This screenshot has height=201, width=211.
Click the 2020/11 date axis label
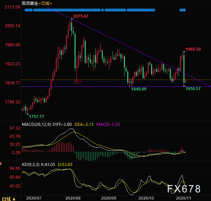183,198
